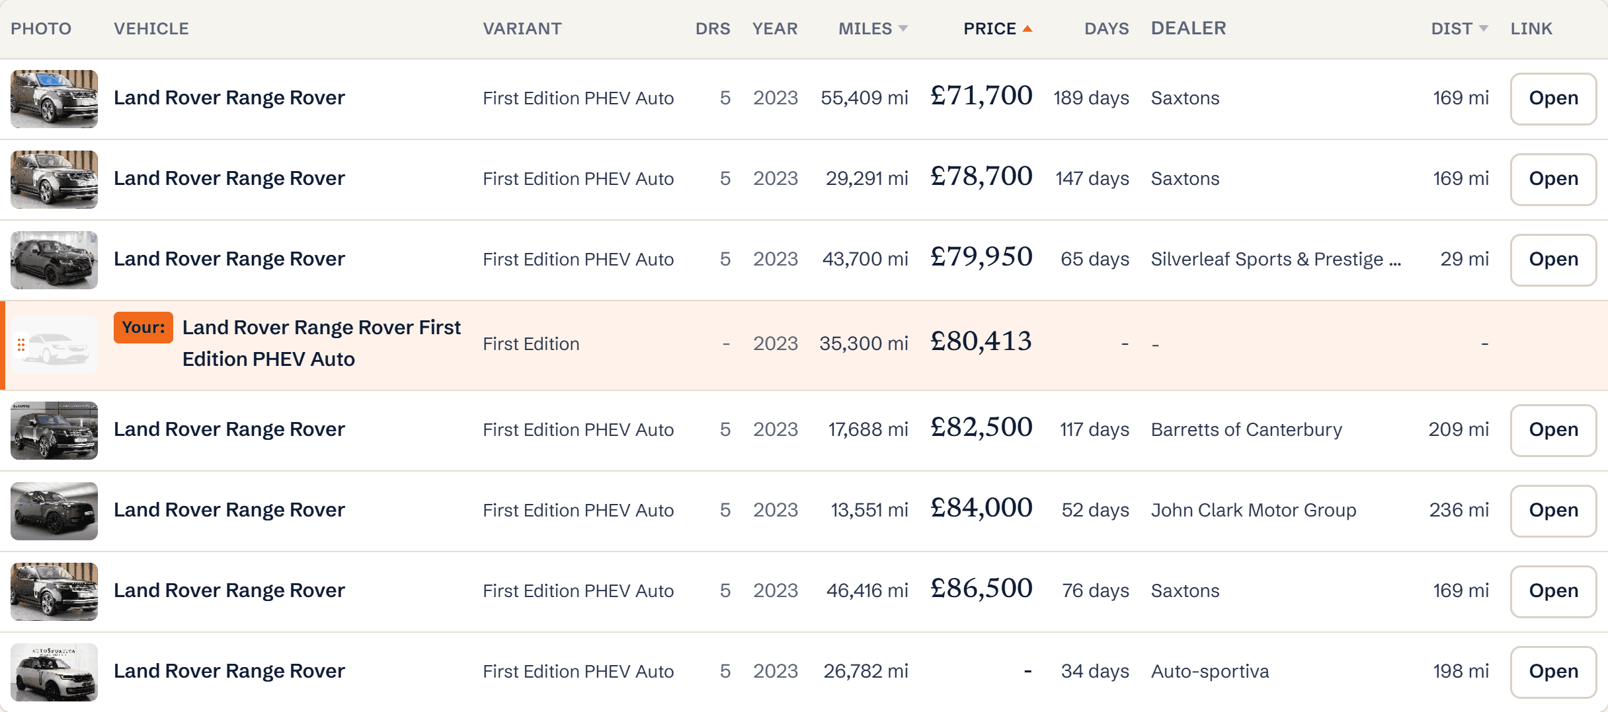Image resolution: width=1608 pixels, height=712 pixels.
Task: Click the '236 mi' distance cell
Action: (x=1459, y=511)
